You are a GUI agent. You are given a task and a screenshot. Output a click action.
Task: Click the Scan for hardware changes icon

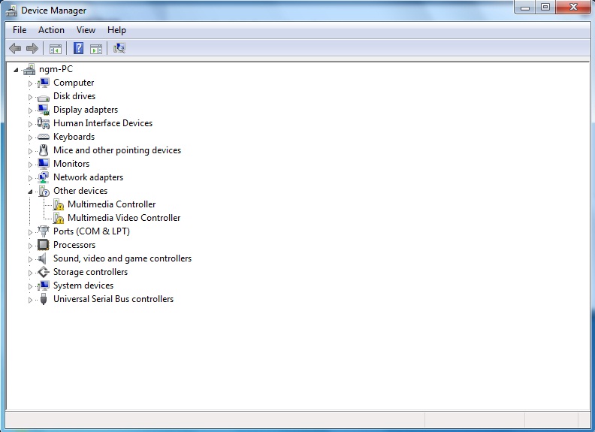(x=119, y=48)
